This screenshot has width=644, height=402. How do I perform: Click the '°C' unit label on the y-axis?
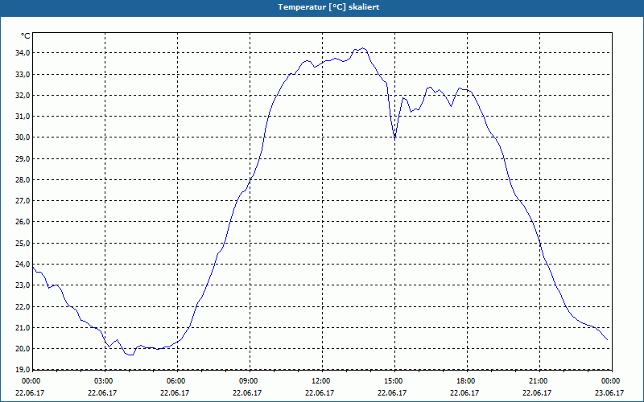pyautogui.click(x=26, y=36)
